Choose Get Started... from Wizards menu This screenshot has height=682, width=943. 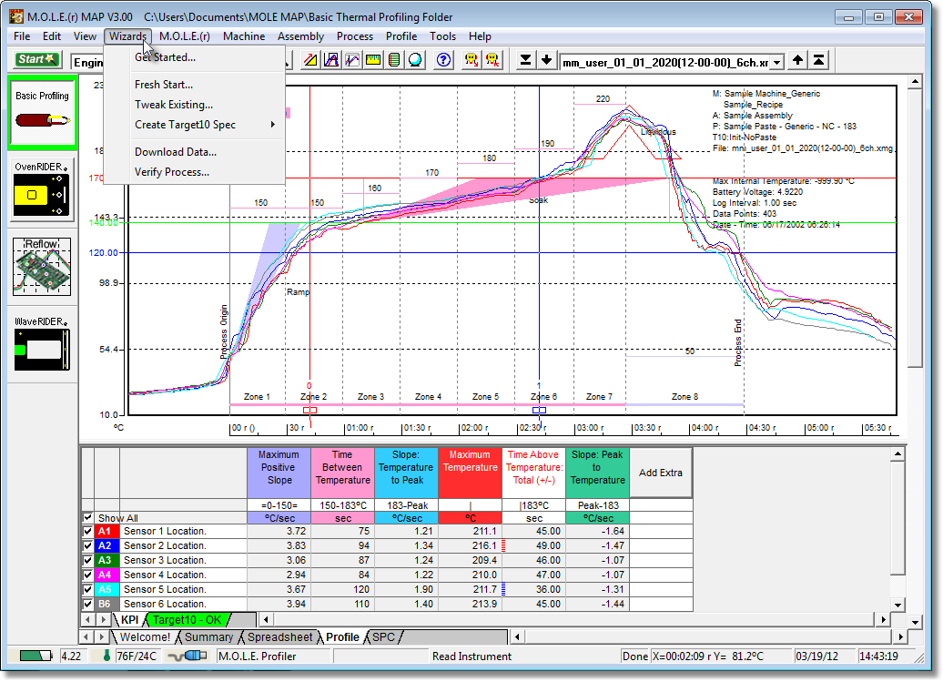(194, 57)
